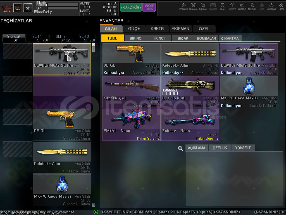This screenshot has width=286, height=215.
Task: Select the SLH 2 loadout tab
Action: [61, 38]
